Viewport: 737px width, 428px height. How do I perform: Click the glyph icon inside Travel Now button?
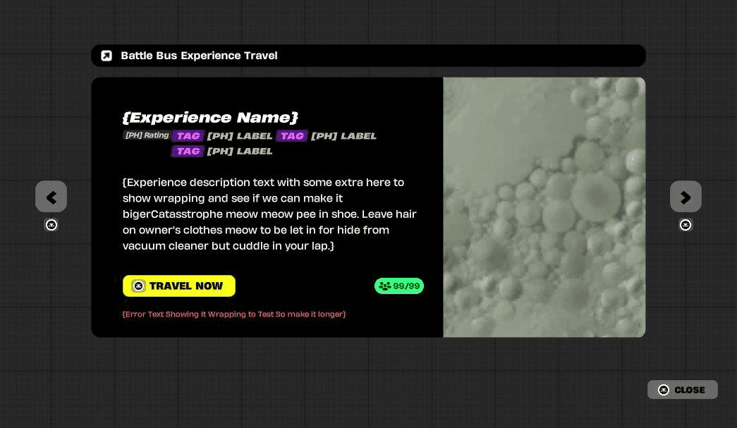[138, 286]
